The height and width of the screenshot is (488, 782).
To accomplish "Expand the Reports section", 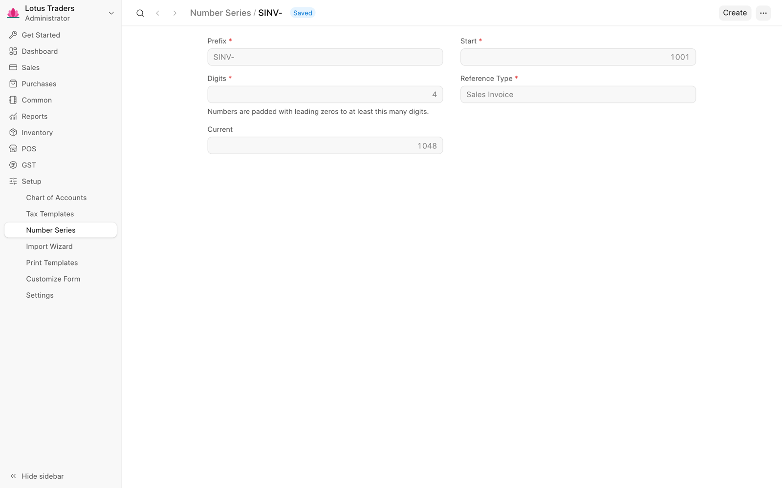I will (61, 116).
